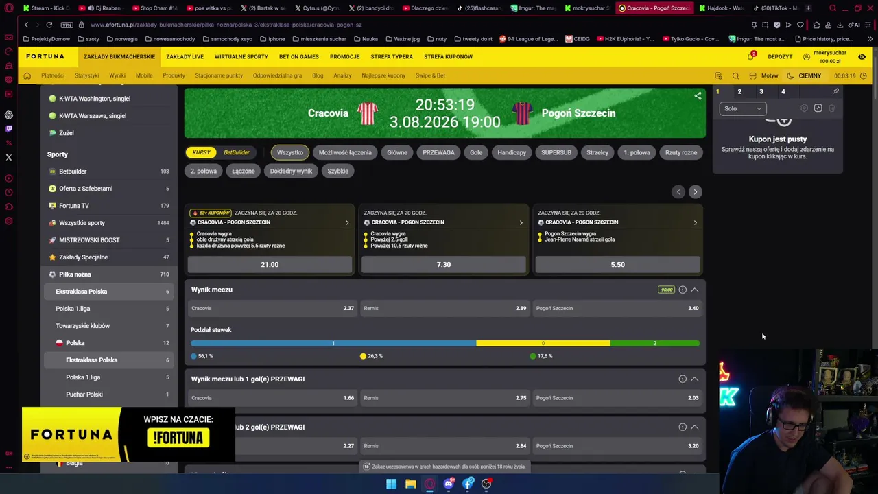The image size is (878, 494).
Task: Pin the betting slip panel
Action: [x=835, y=91]
